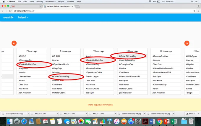This screenshot has height=126, width=201.
Task: Launch iTunes from the dock
Action: 117,121
